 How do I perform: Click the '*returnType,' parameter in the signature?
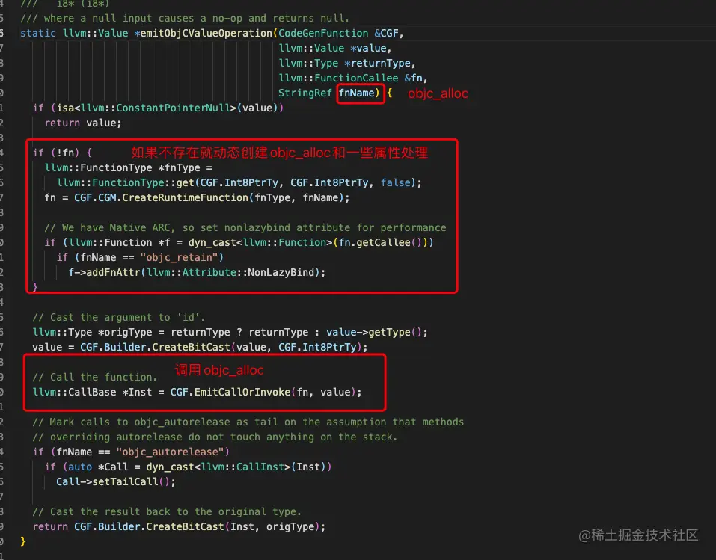click(x=380, y=64)
